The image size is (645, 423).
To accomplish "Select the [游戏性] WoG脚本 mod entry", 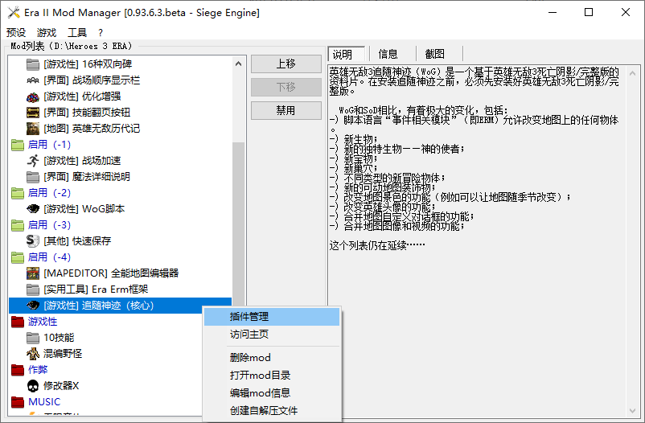I will click(84, 209).
